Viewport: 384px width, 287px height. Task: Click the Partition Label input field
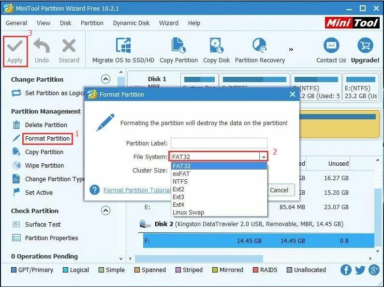[219, 143]
